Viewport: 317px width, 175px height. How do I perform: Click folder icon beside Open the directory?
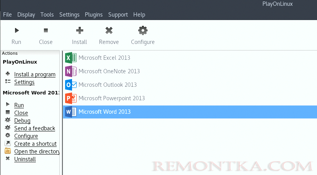pos(8,151)
